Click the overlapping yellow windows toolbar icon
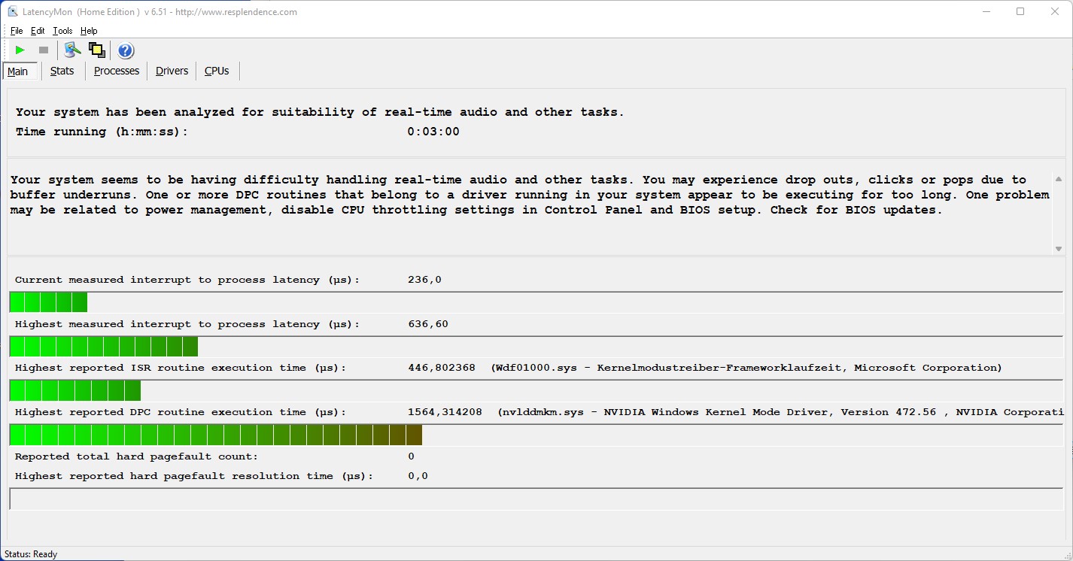Viewport: 1073px width, 561px height. pos(96,50)
